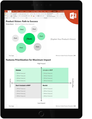Select the Format Painter brush
Viewport: 92px width, 119px height.
click(x=8, y=16)
